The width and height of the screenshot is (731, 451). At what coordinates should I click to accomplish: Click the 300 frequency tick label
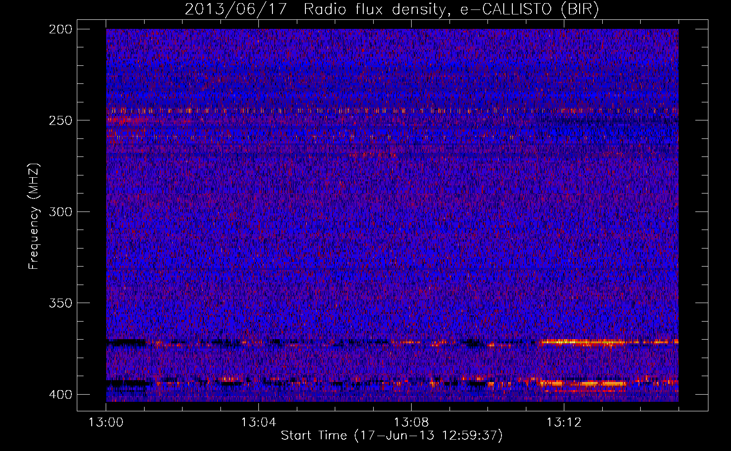click(x=61, y=212)
